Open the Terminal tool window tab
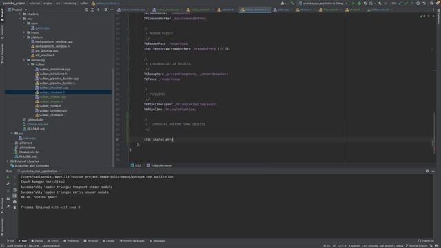The height and width of the screenshot is (248, 441). click(91, 241)
